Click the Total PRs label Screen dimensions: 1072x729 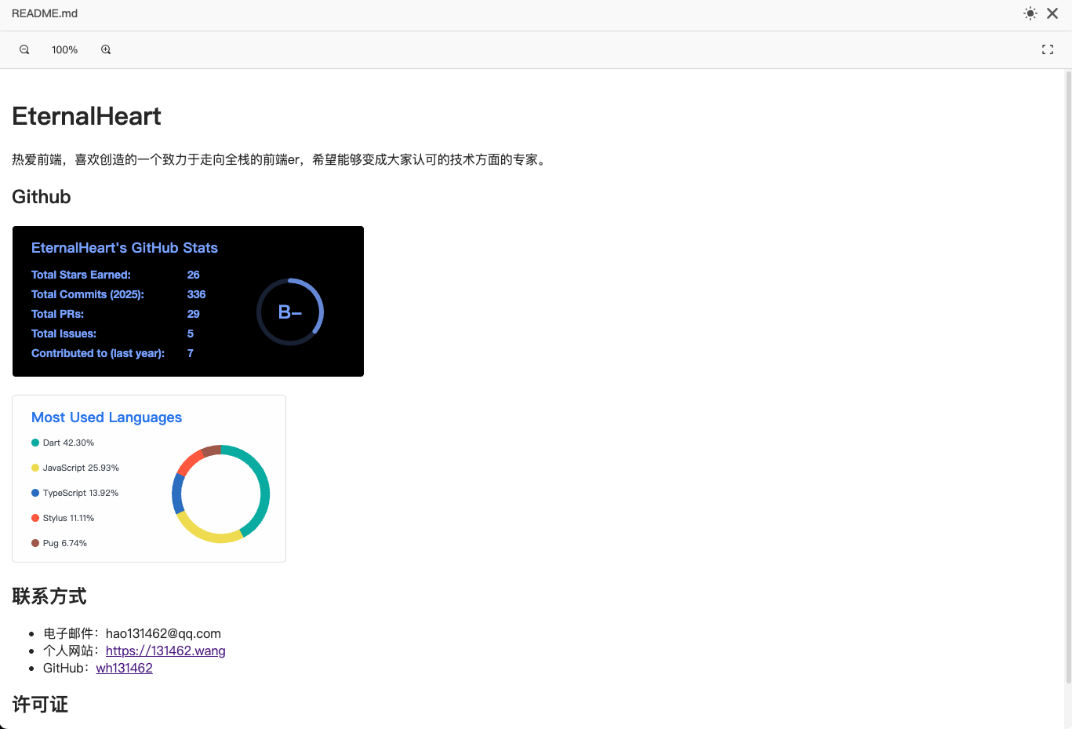(58, 314)
